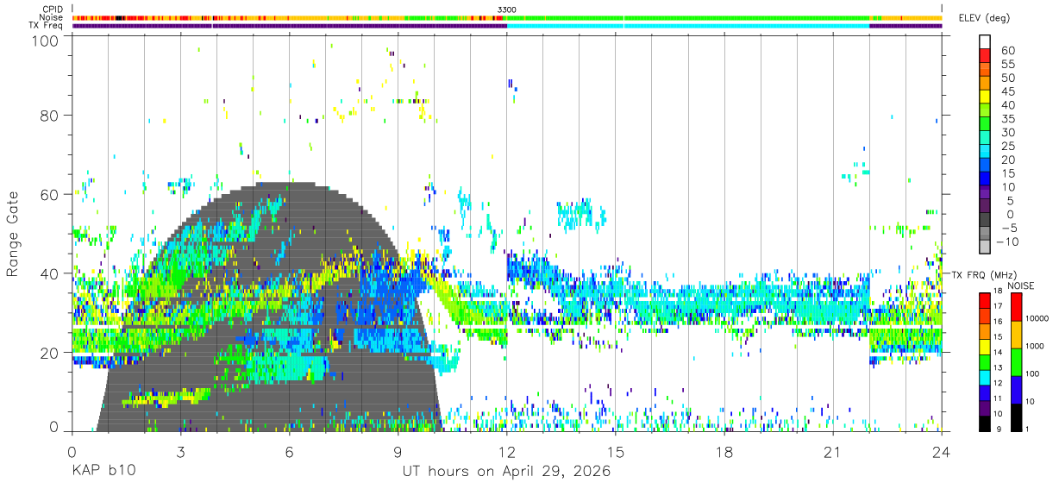Click the UT hours on April 29, 2026 title
Viewport: 1059px width, 489px height.
tap(506, 472)
